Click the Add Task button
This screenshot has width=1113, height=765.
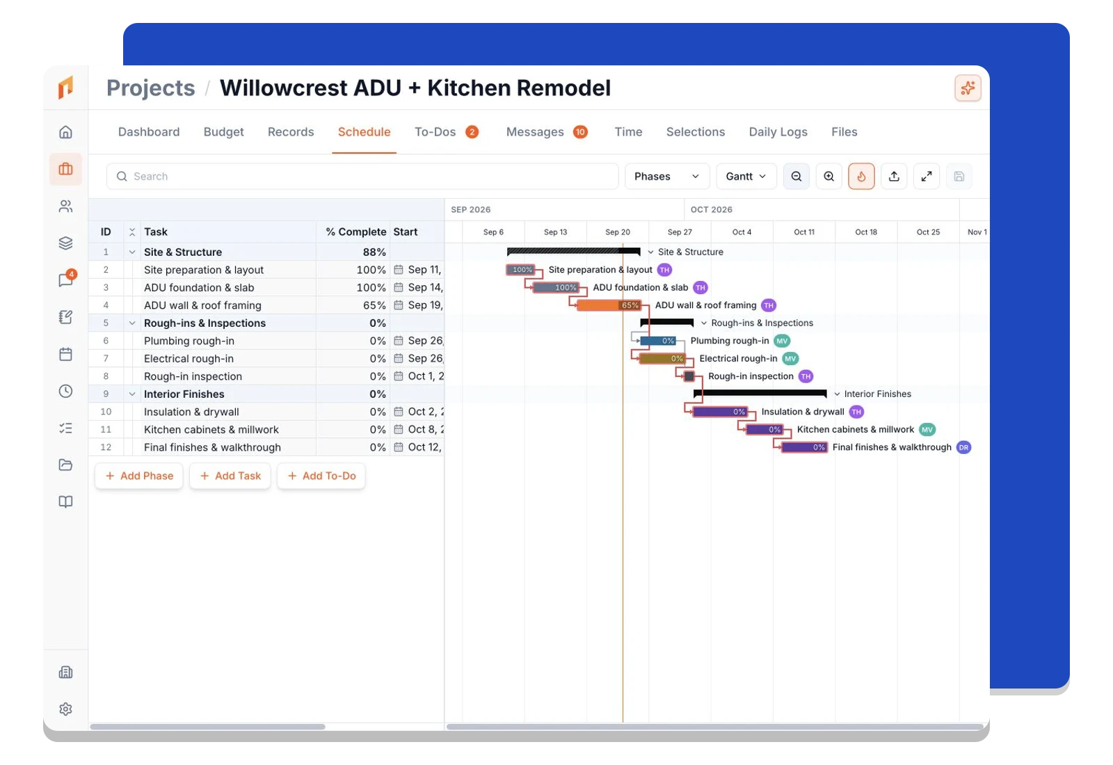pos(230,476)
